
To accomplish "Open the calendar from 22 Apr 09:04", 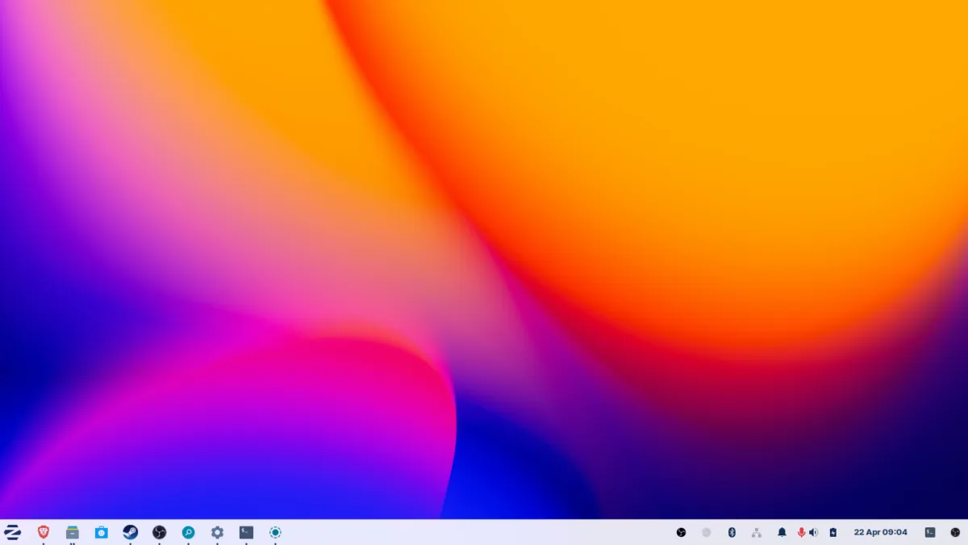I will tap(880, 532).
